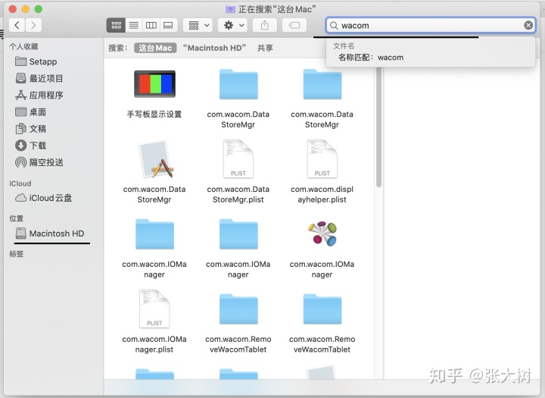Open 最近项目 in the sidebar
This screenshot has width=545, height=398.
click(39, 78)
